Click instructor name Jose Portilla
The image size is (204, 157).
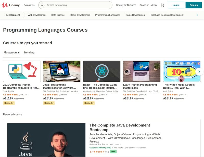(8, 91)
